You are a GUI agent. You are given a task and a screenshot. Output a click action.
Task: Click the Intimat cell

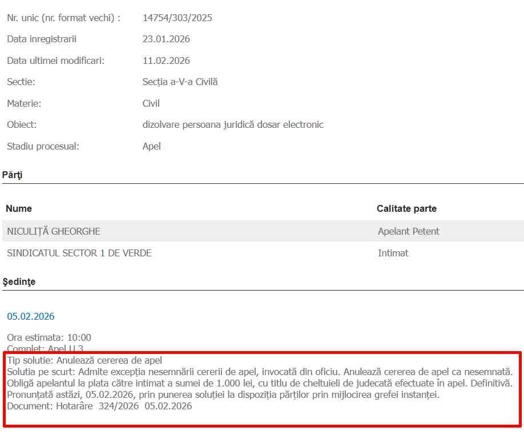pyautogui.click(x=393, y=253)
